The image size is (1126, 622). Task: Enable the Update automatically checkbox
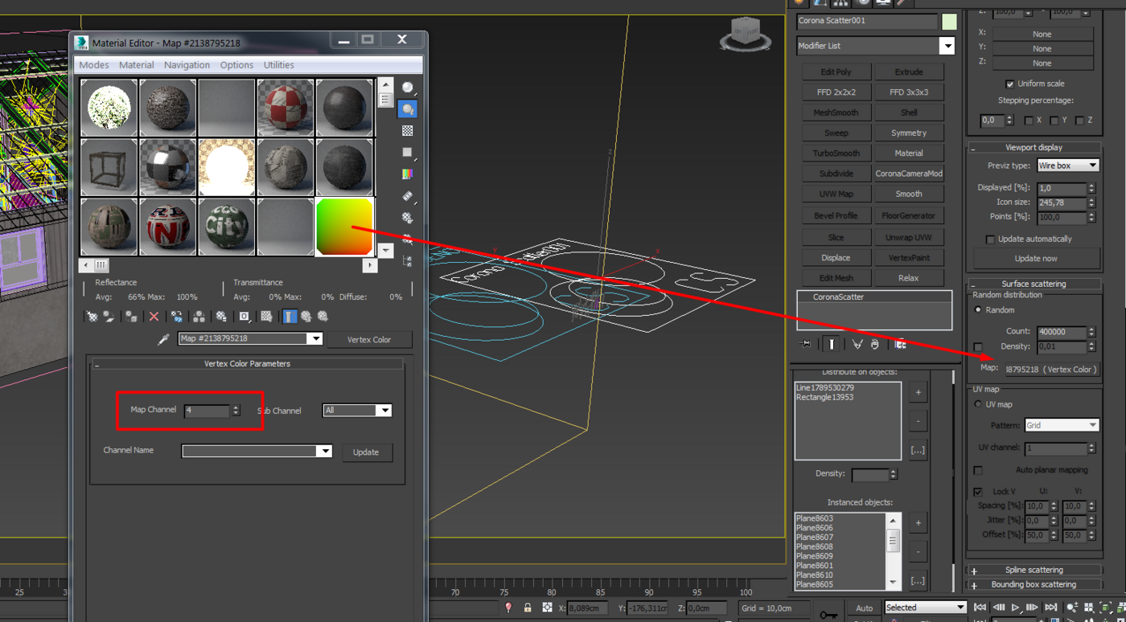point(990,239)
